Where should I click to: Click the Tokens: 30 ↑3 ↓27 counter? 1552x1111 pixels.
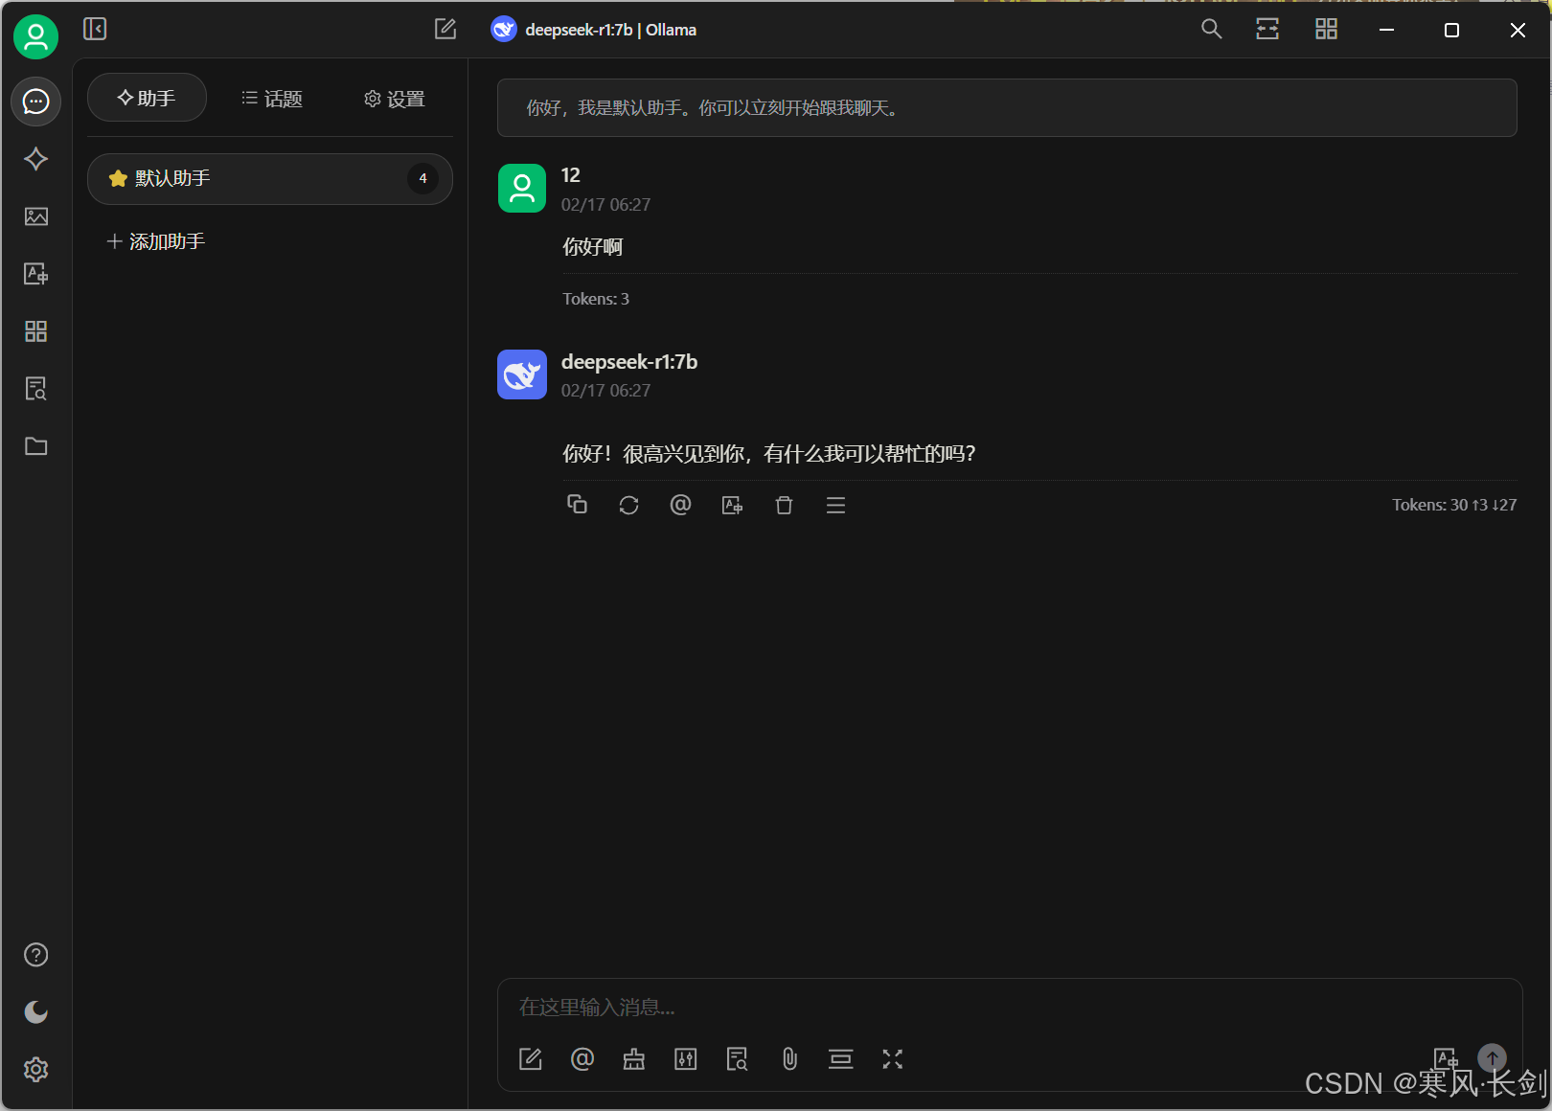tap(1454, 505)
